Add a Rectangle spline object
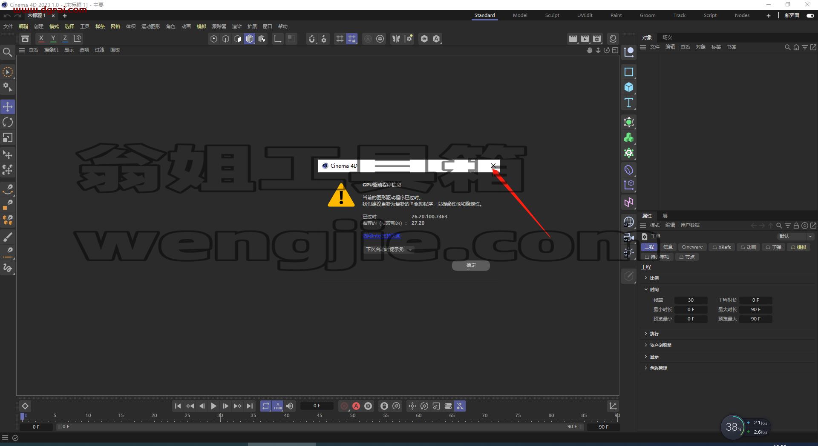This screenshot has width=818, height=446. pyautogui.click(x=629, y=72)
